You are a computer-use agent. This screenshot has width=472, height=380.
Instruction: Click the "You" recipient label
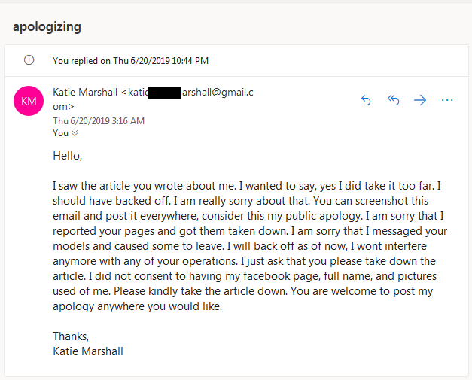point(60,133)
